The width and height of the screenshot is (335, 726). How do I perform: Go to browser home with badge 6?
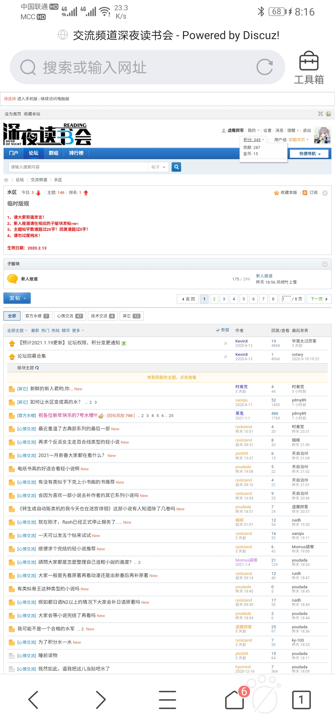235,700
